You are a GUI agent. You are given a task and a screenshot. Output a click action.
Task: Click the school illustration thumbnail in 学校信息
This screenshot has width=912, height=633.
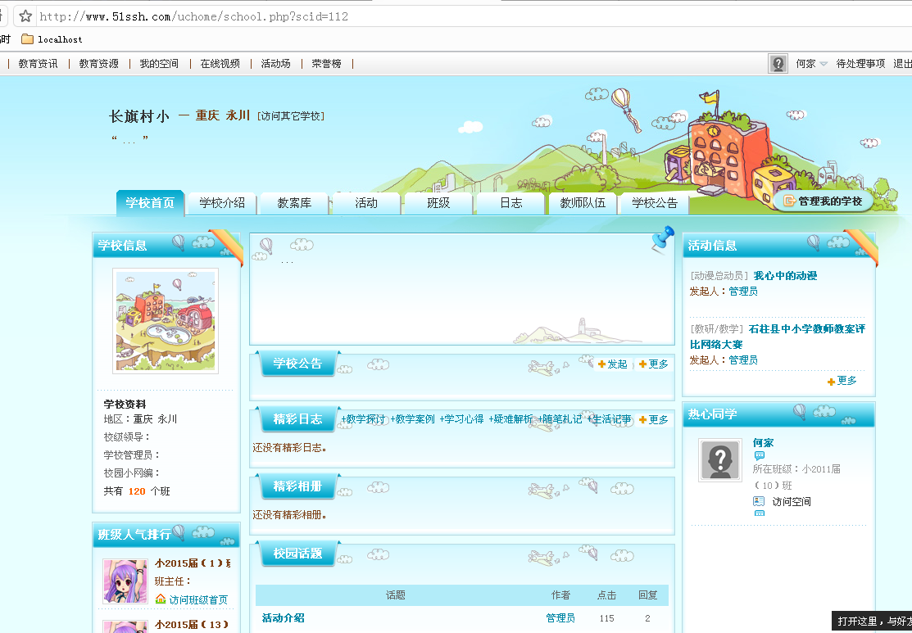tap(166, 321)
